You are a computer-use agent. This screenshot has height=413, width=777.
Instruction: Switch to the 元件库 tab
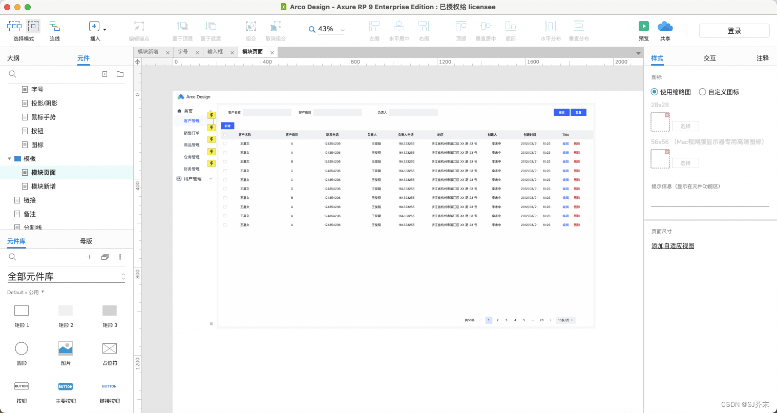16,241
